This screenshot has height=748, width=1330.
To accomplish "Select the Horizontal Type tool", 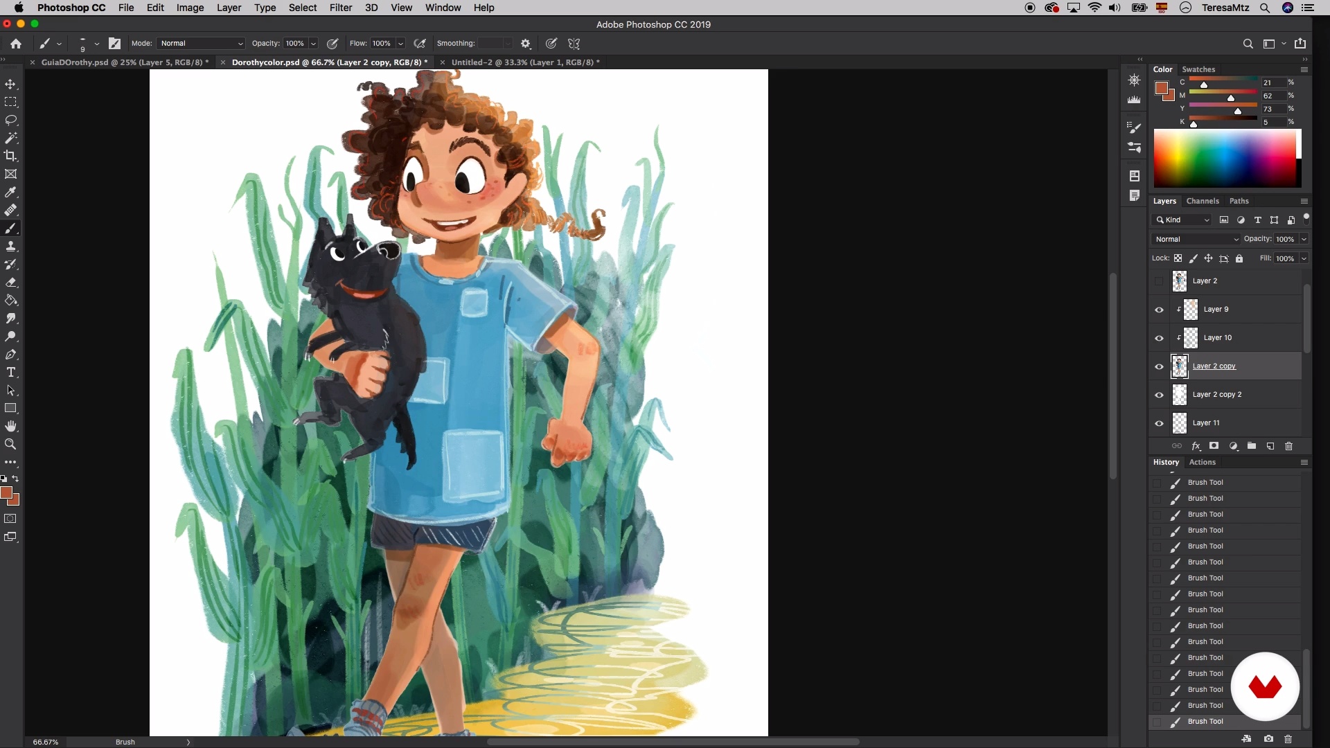I will coord(10,372).
